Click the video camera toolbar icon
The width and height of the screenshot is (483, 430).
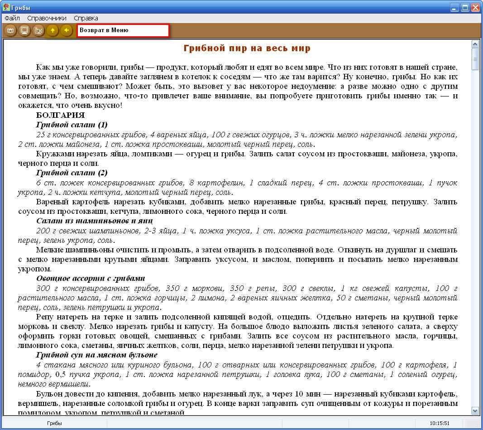(38, 30)
